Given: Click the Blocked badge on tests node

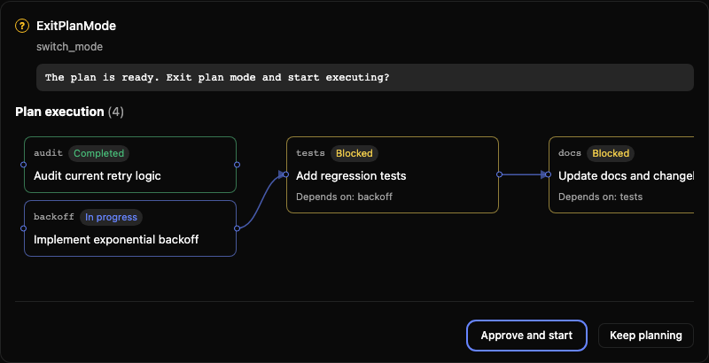Looking at the screenshot, I should click(354, 153).
